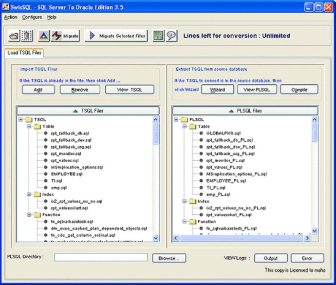This screenshot has width=336, height=285.
Task: Select spt_monitor.sql file
Action: point(66,153)
